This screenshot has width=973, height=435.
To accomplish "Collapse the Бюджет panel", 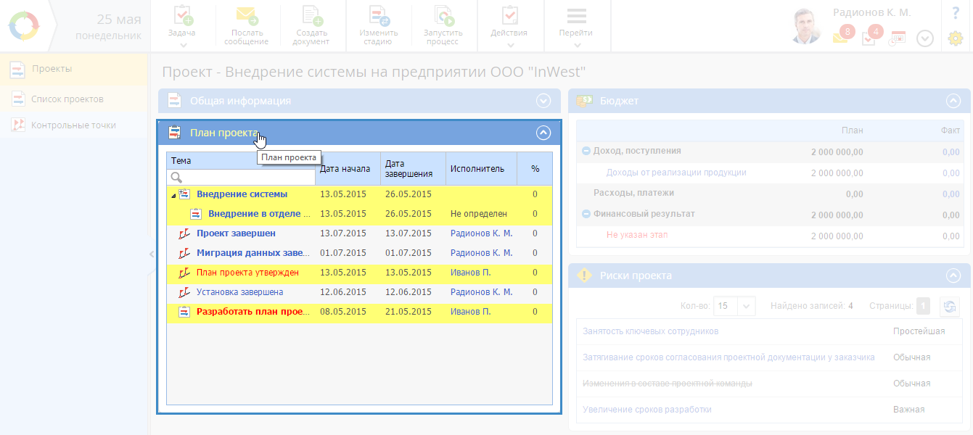I will tap(953, 101).
